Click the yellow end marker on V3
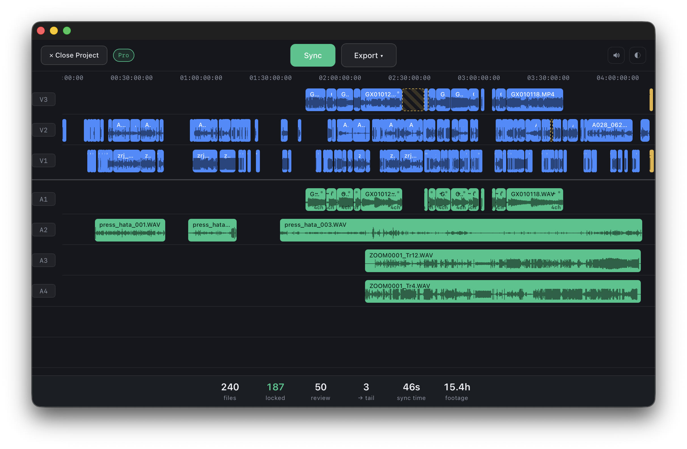 tap(651, 100)
